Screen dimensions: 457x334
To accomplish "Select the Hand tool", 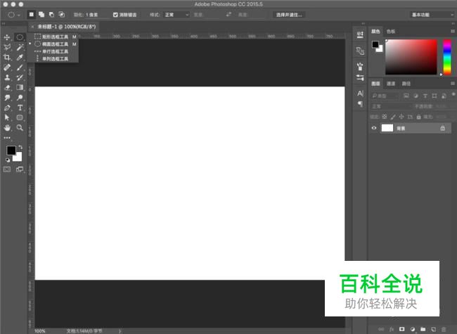I will point(7,128).
